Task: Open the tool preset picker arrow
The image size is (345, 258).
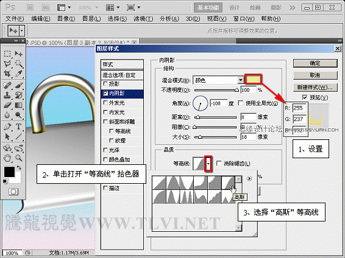Action: coord(22,30)
